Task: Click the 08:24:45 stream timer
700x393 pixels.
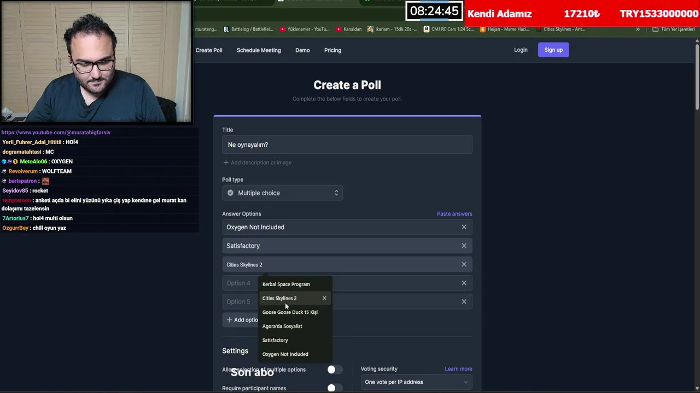Action: [434, 11]
